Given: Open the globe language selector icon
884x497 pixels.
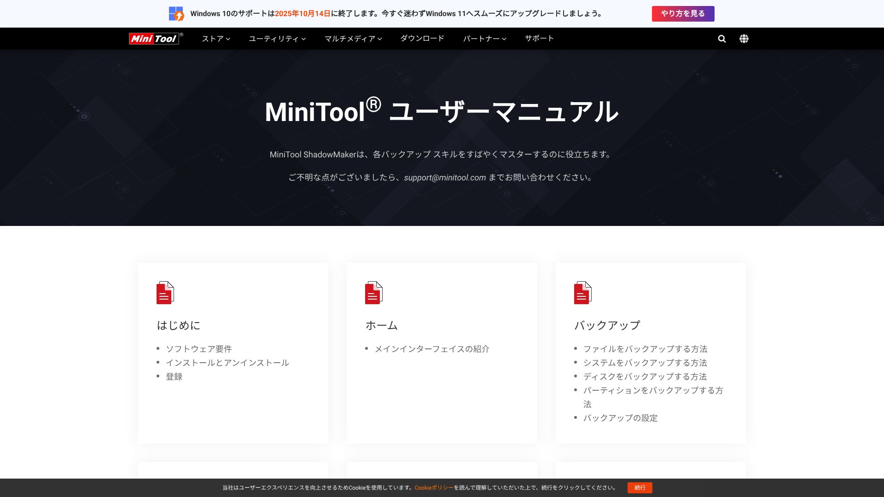Looking at the screenshot, I should pyautogui.click(x=744, y=39).
